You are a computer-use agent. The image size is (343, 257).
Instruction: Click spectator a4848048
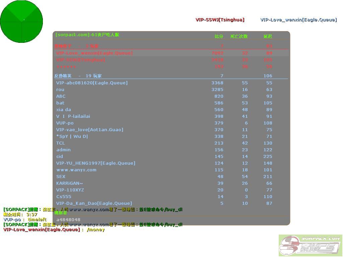tap(68, 220)
